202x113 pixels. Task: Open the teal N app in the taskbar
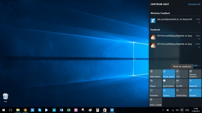(x=54, y=110)
